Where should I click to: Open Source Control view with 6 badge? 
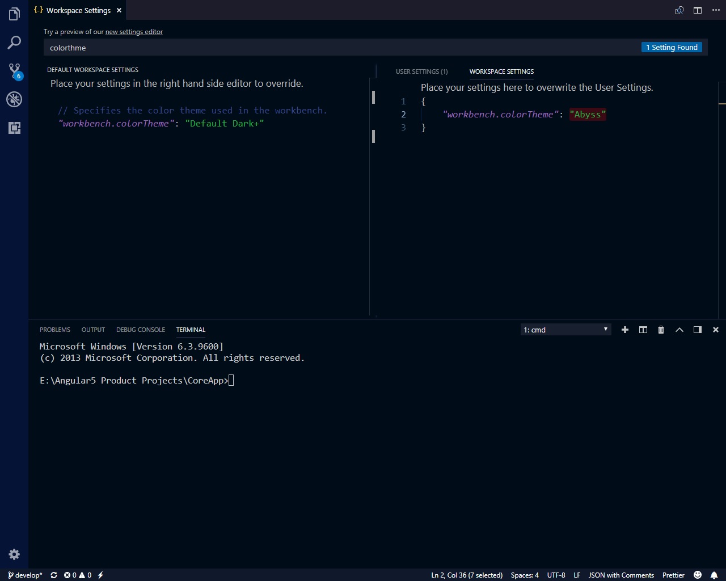pos(14,71)
